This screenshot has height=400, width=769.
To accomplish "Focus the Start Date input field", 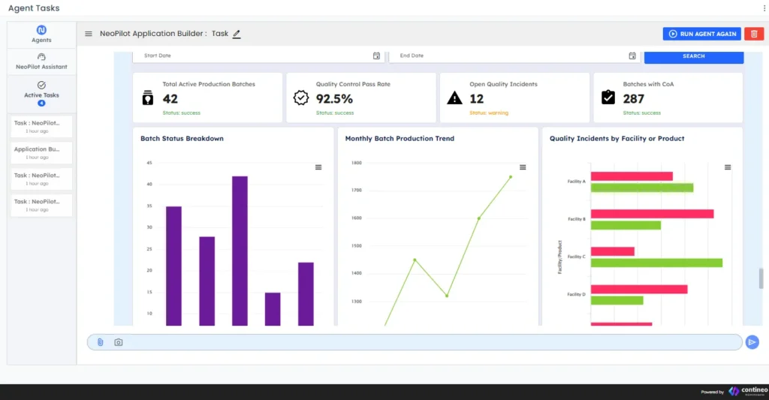I will tap(258, 56).
